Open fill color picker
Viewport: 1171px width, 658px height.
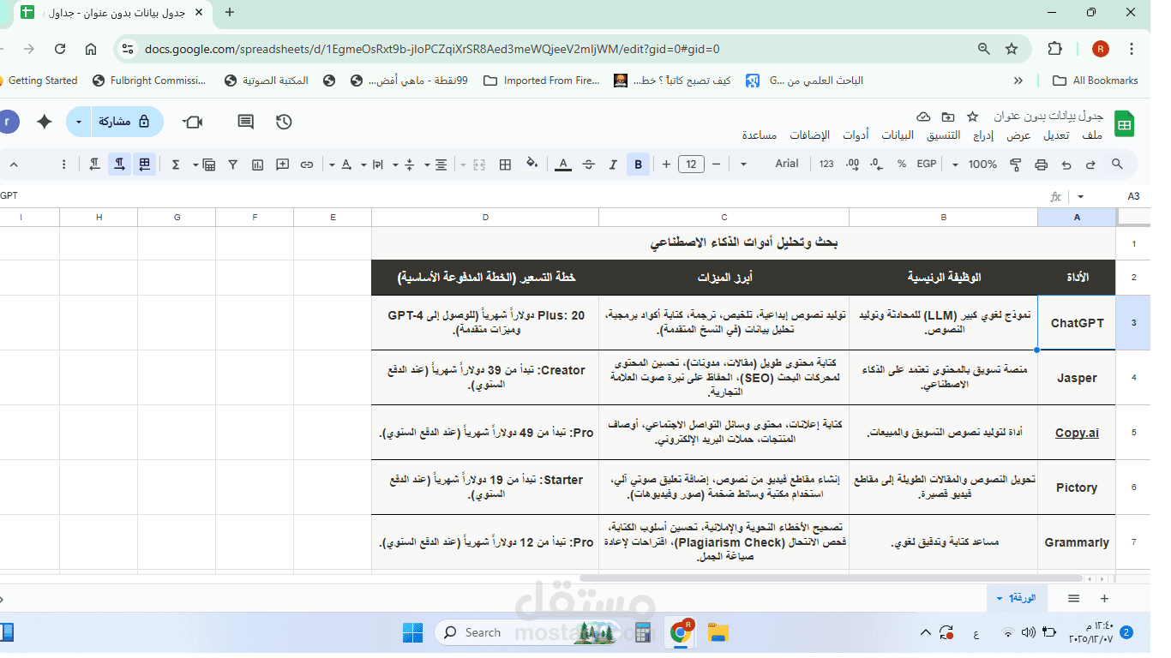tap(531, 164)
